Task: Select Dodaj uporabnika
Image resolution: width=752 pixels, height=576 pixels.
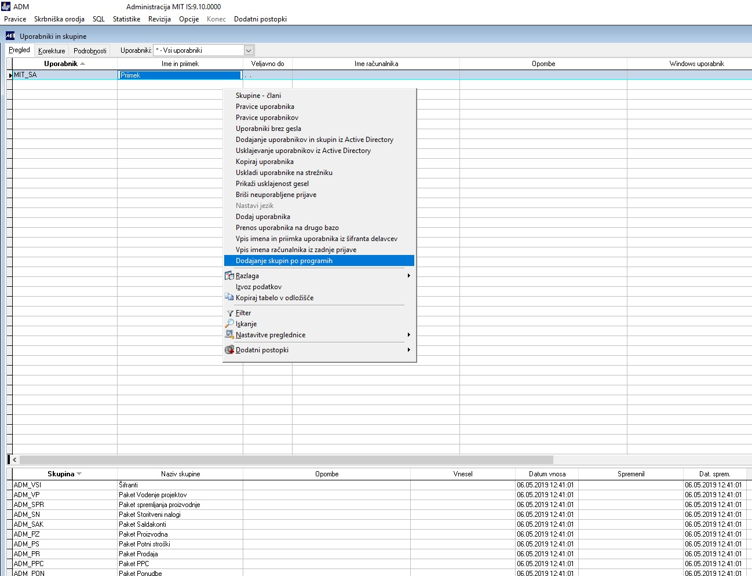Action: (x=319, y=217)
